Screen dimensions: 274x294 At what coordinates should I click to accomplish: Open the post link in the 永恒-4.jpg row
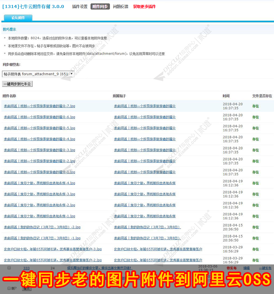click(x=145, y=183)
